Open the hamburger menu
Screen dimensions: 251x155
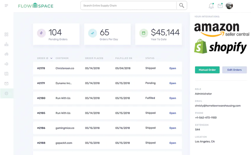tap(6, 6)
